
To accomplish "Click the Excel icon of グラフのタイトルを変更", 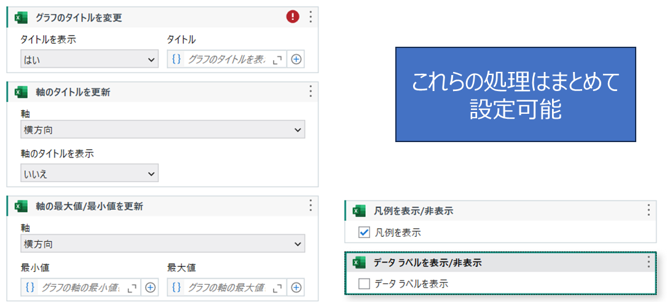I will click(22, 18).
